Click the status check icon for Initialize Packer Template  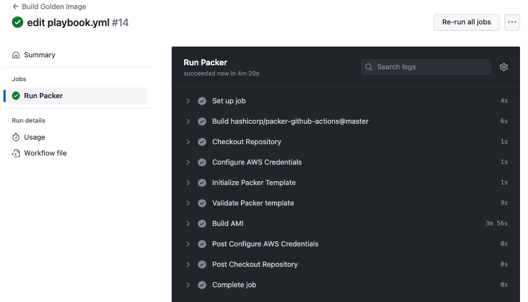[x=202, y=183]
